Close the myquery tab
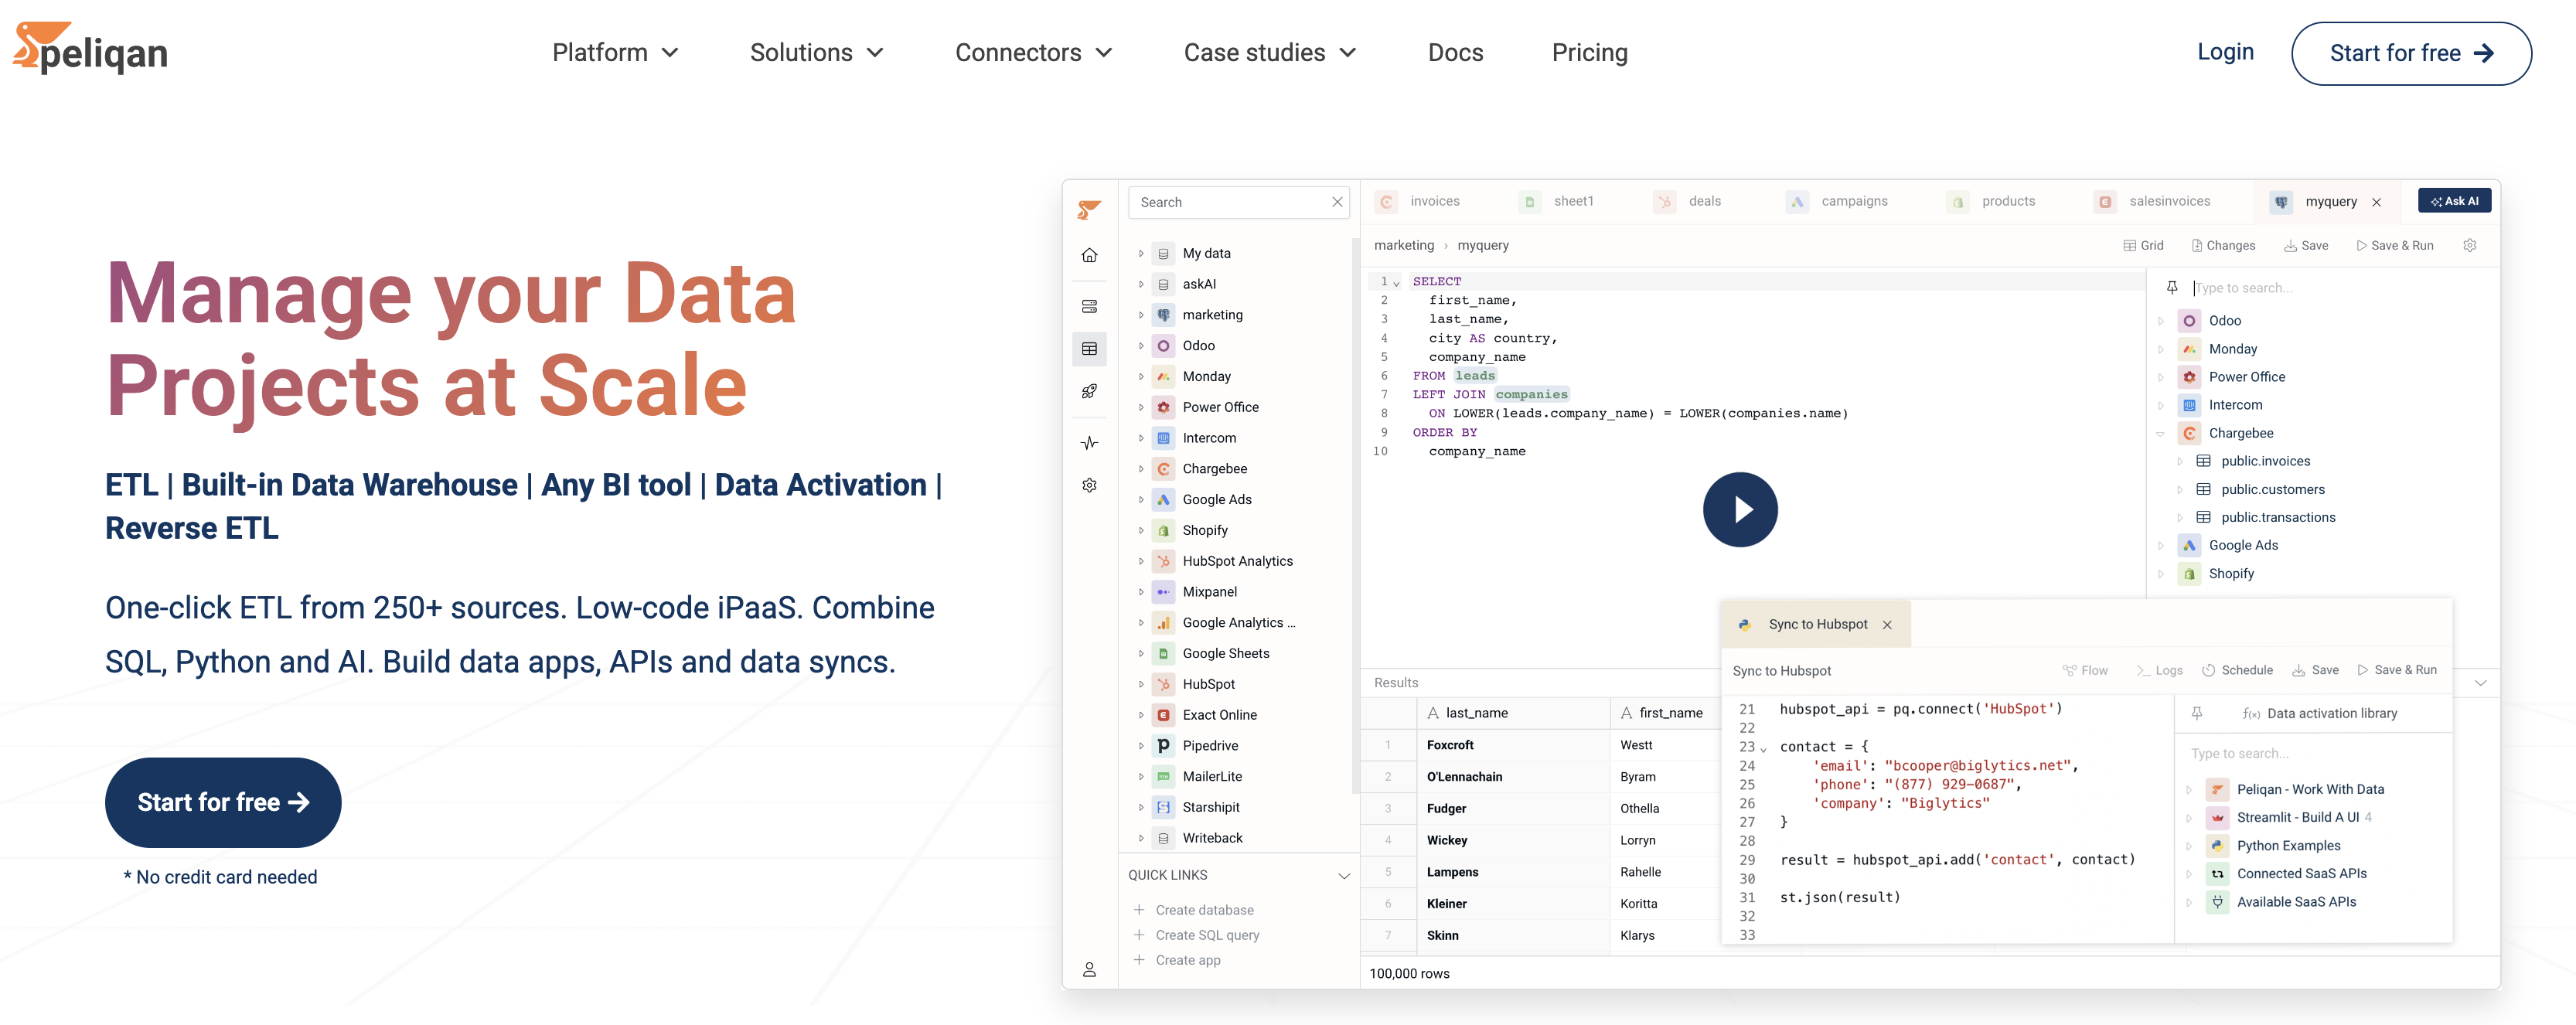 tap(2377, 202)
